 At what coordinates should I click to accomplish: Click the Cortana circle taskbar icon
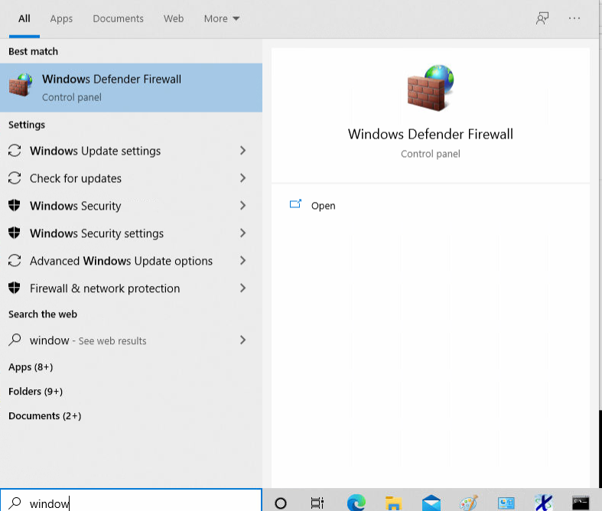point(281,503)
